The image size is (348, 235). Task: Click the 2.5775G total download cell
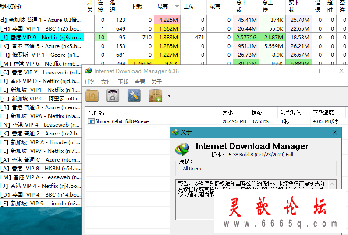point(246,38)
